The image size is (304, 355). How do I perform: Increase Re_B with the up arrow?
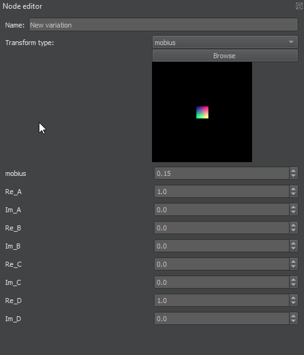(x=293, y=225)
